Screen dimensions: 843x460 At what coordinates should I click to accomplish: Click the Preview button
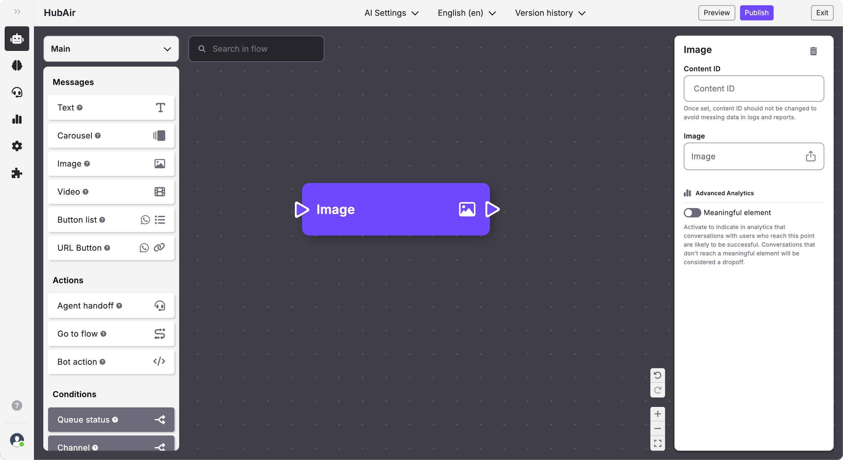click(716, 13)
